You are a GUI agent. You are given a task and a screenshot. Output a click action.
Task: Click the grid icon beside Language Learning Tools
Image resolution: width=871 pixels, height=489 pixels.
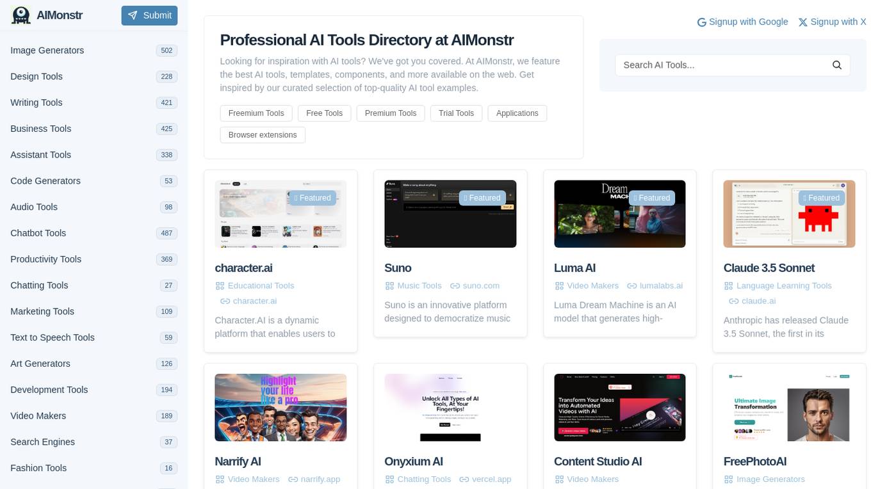pos(728,286)
